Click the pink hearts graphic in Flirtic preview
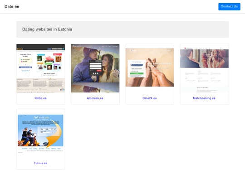 click(x=49, y=59)
